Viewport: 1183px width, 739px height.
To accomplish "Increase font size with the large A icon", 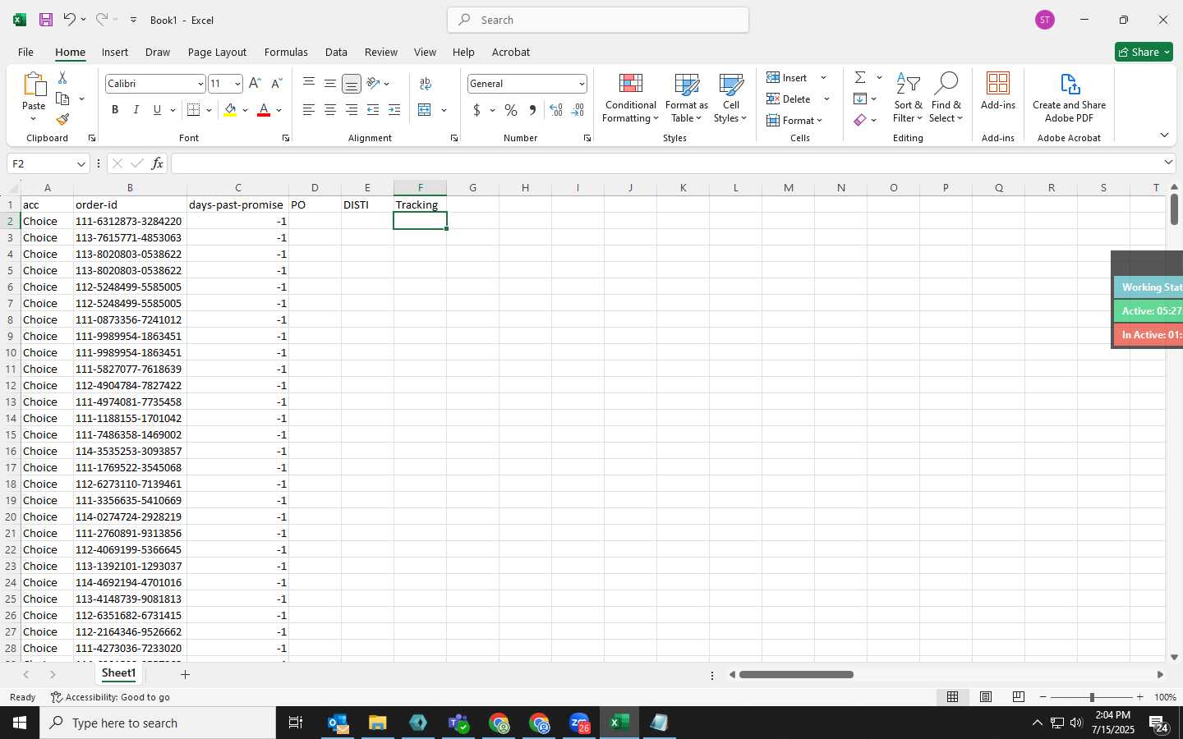I will (x=255, y=84).
